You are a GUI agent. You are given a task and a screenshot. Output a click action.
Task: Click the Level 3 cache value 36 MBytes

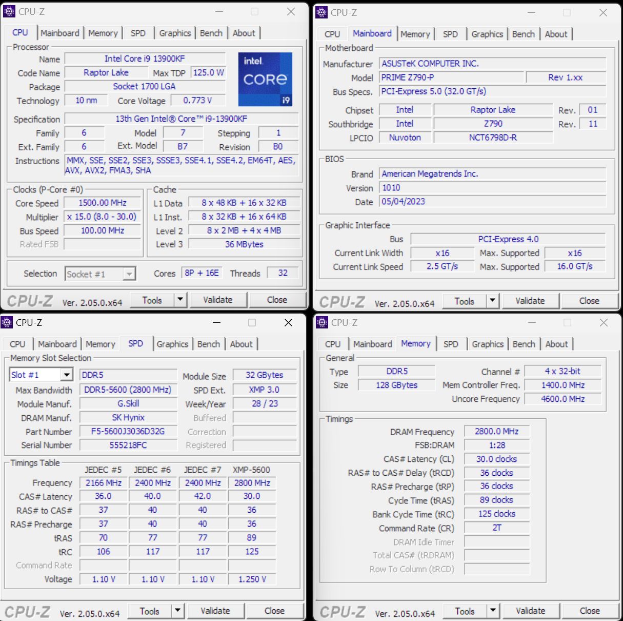(x=244, y=244)
